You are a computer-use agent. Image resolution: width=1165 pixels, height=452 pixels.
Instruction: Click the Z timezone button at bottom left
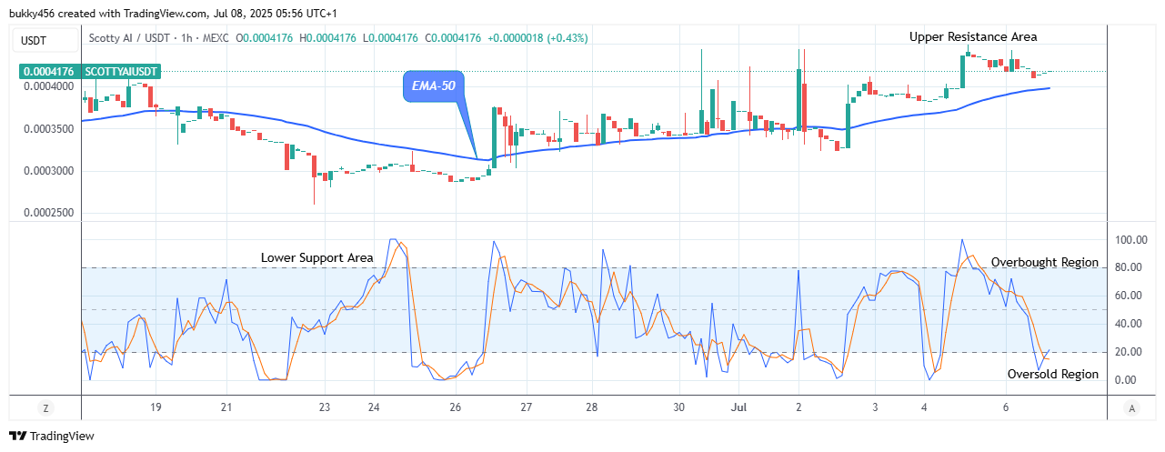tap(45, 407)
